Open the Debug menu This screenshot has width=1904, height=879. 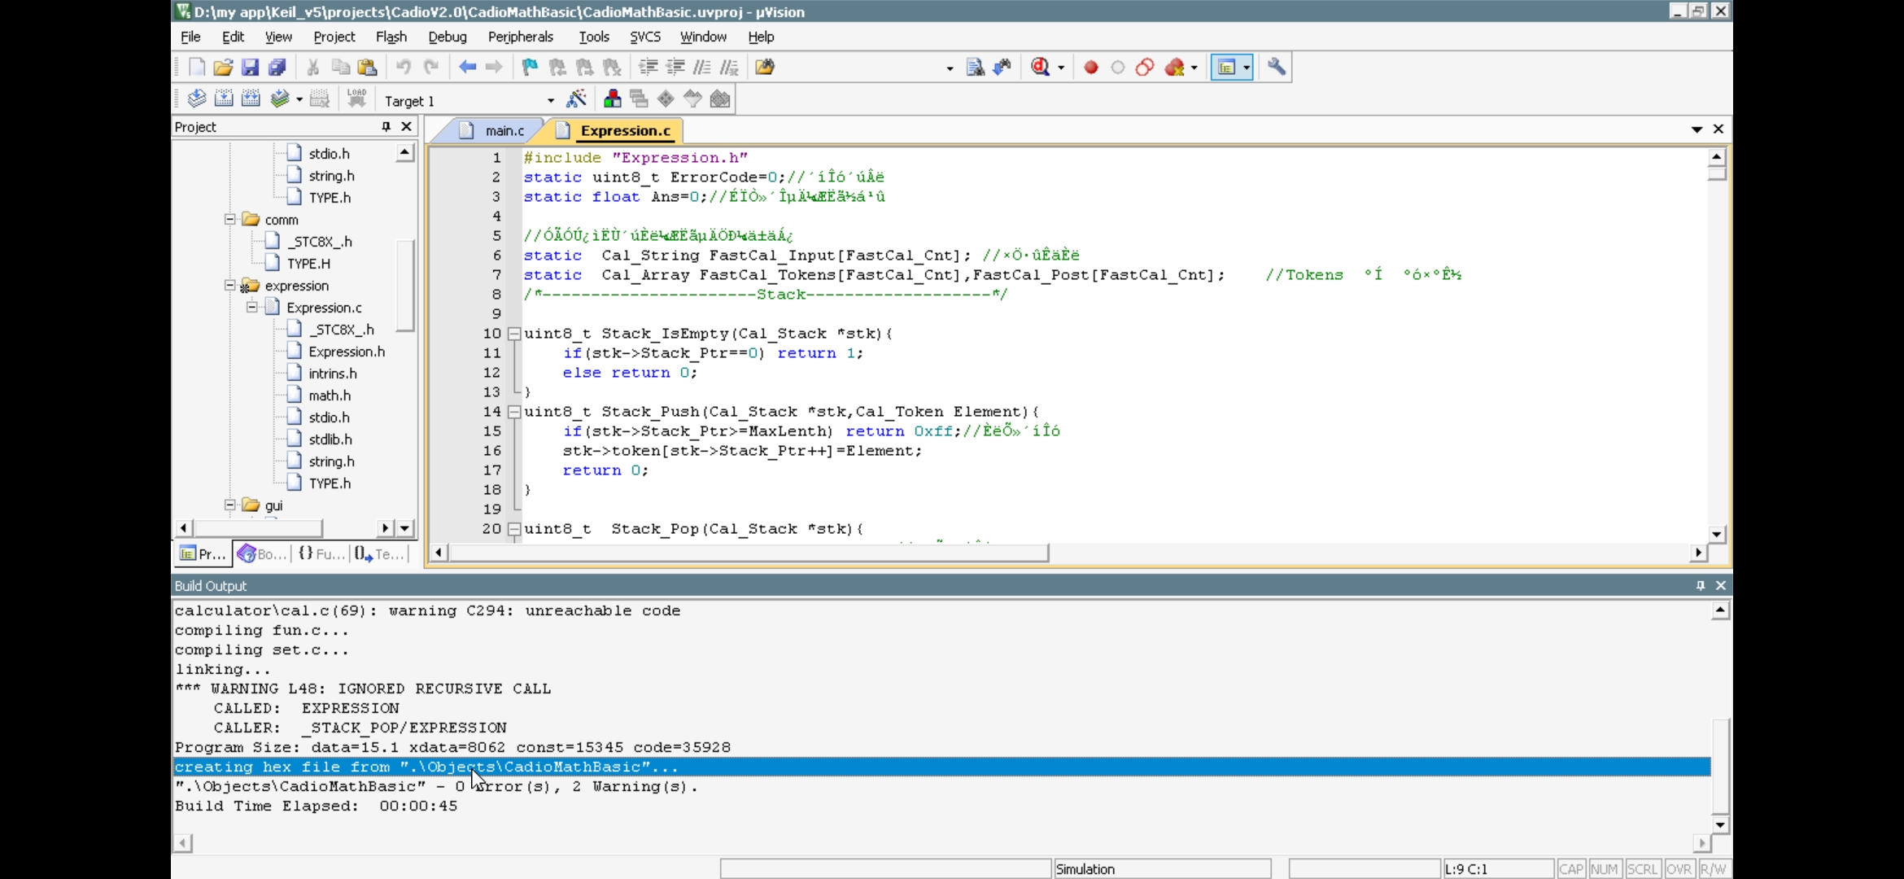(x=448, y=37)
